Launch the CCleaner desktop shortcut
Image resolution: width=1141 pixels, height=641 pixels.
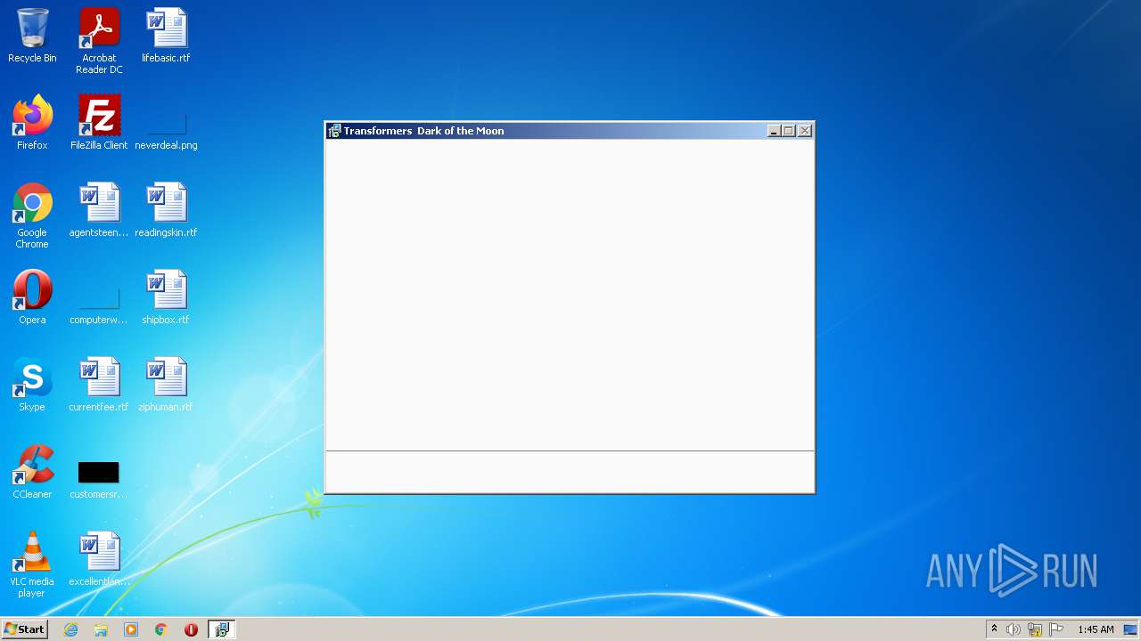pos(32,472)
